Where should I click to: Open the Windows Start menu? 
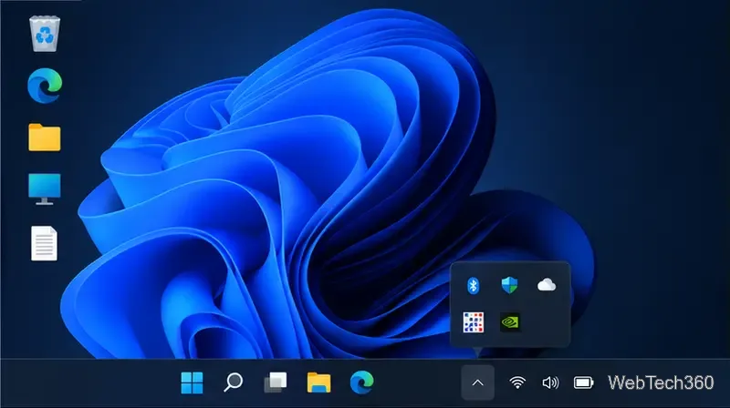[x=192, y=382]
